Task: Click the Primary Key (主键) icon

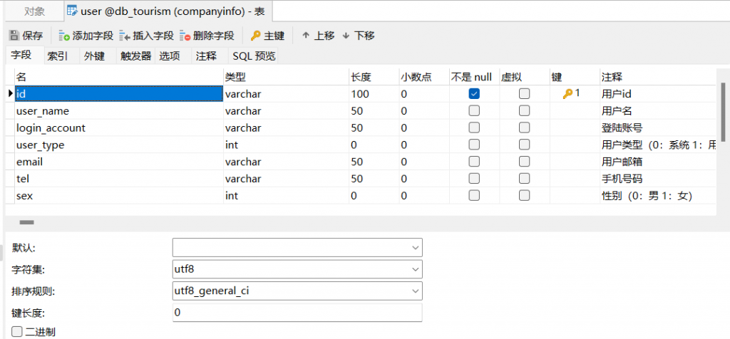Action: pos(255,36)
